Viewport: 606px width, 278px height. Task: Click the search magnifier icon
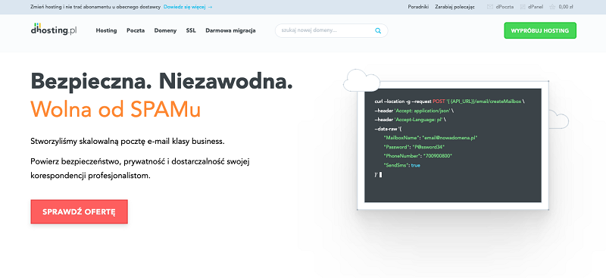[378, 30]
